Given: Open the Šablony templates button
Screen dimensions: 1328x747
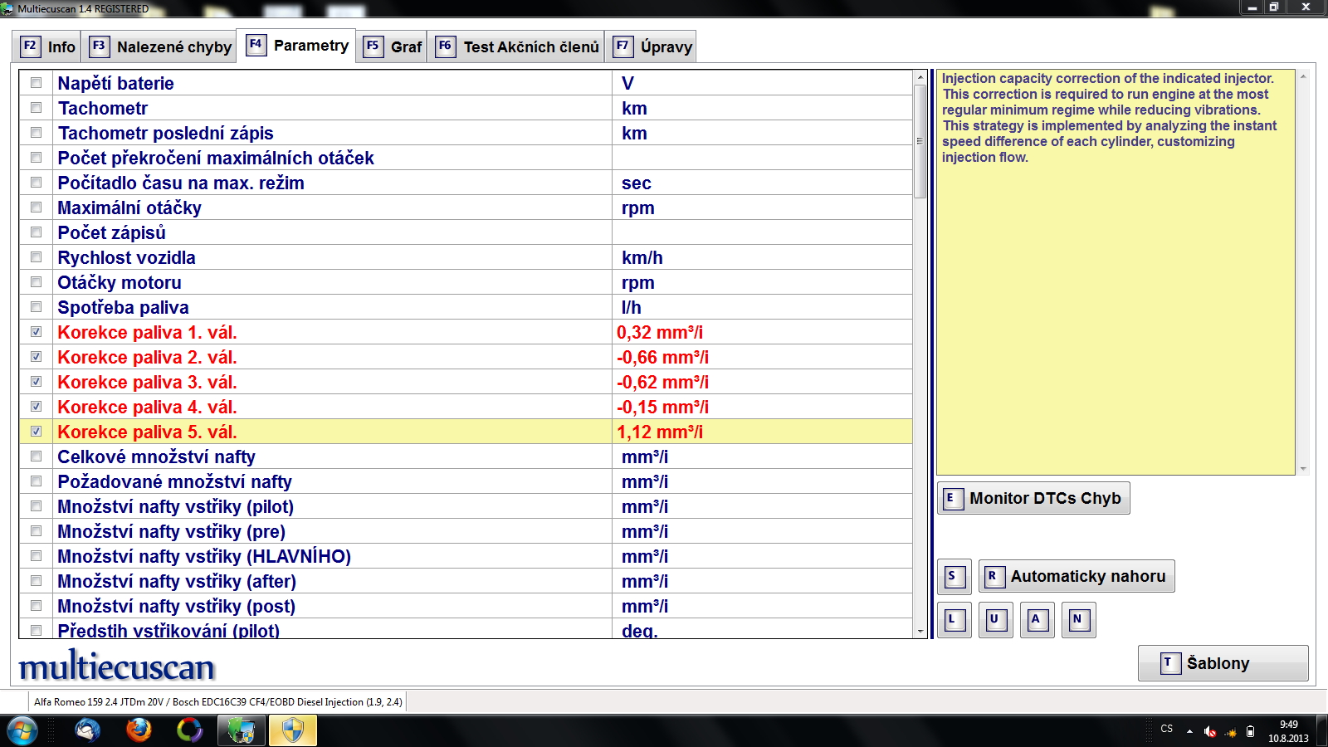Looking at the screenshot, I should pyautogui.click(x=1223, y=663).
